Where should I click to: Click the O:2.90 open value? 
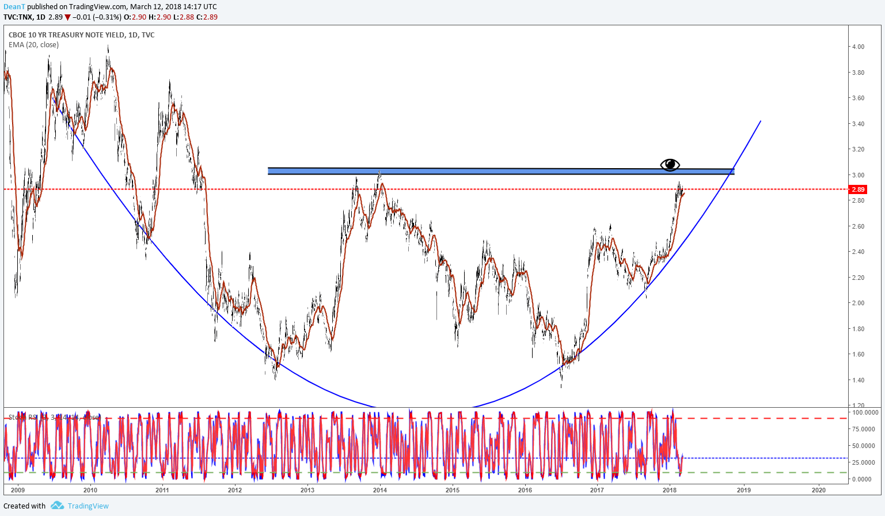tap(135, 17)
